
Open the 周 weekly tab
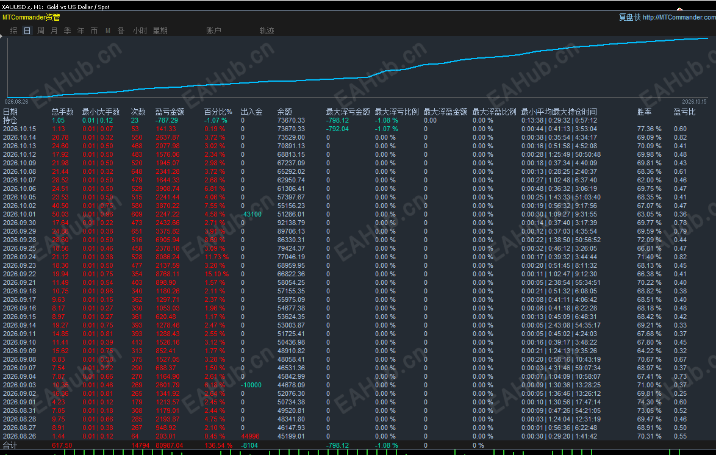tap(41, 30)
